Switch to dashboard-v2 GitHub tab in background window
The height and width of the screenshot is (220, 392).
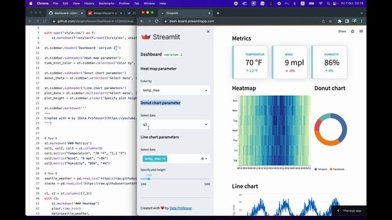[x=66, y=13]
